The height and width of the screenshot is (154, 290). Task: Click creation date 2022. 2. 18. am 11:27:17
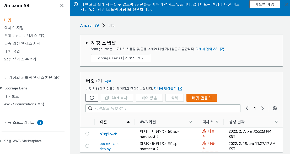[x=252, y=146]
